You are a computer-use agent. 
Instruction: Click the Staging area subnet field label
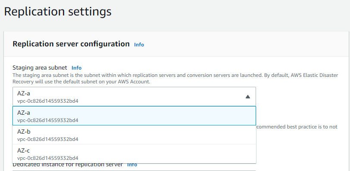(x=40, y=67)
